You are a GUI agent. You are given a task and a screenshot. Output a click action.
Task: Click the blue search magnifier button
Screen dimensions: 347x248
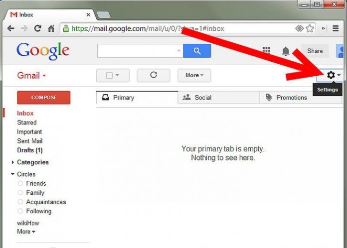pyautogui.click(x=197, y=51)
